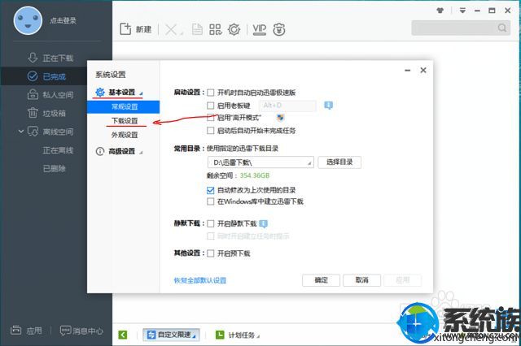Click 取消 to cancel settings
Screen dimensions: 521x346
(x=361, y=280)
